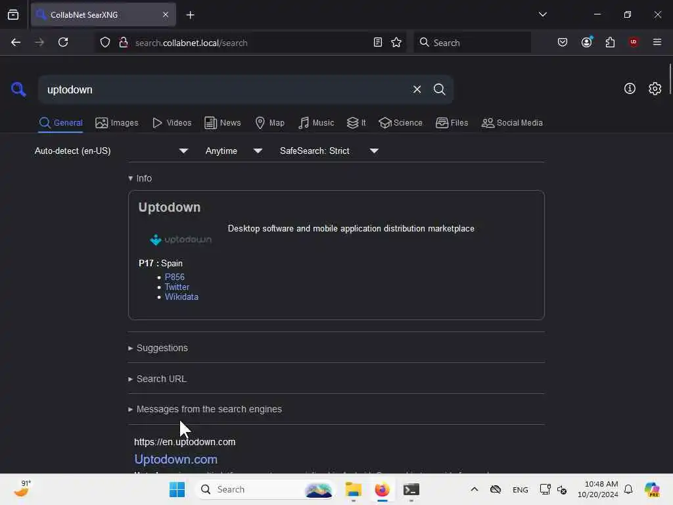Collapse the Info section
673x505 pixels.
pyautogui.click(x=140, y=178)
